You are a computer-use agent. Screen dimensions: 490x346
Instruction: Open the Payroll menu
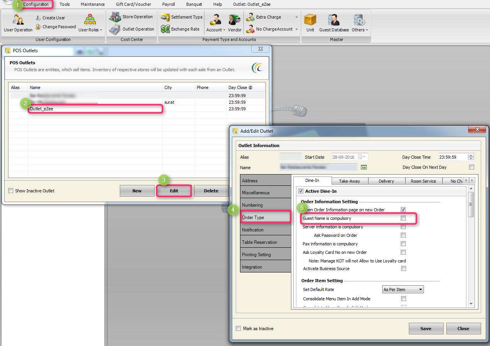168,4
